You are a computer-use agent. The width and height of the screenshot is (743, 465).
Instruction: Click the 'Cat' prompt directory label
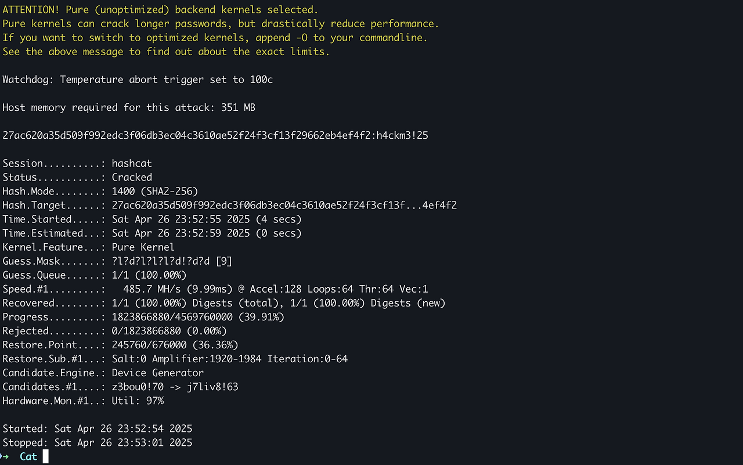tap(28, 457)
